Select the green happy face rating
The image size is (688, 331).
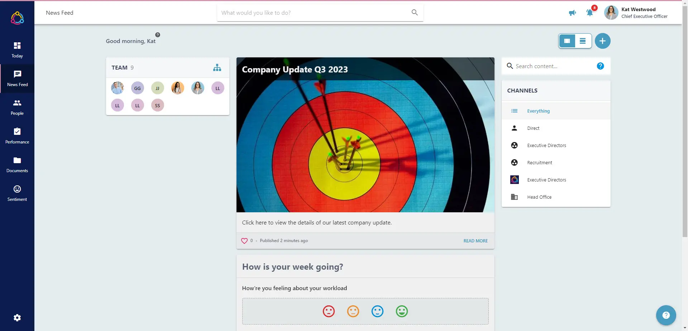click(402, 311)
